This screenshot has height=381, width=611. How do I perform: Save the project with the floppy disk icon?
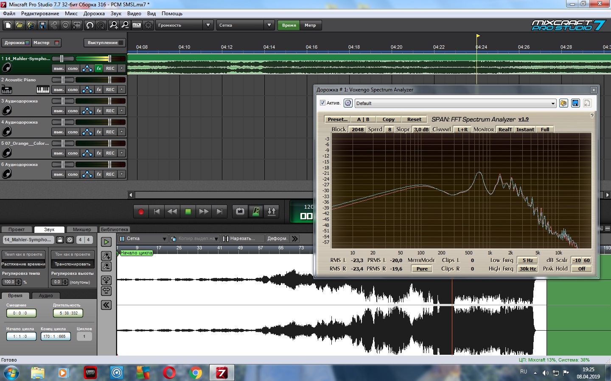tap(42, 25)
